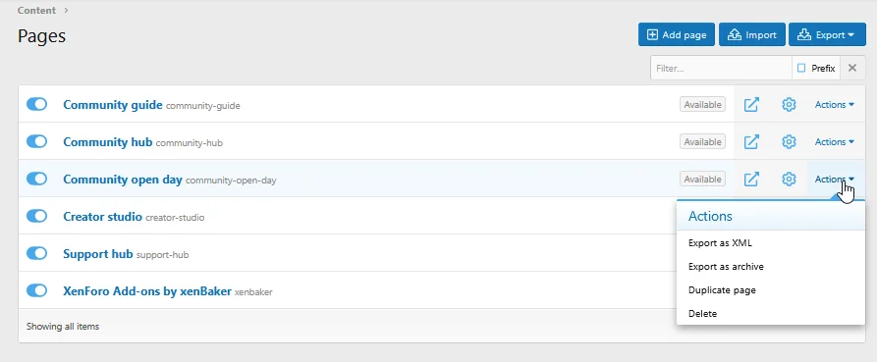
Task: Open XenForo Add-ons by xenBaker link
Action: [x=147, y=291]
